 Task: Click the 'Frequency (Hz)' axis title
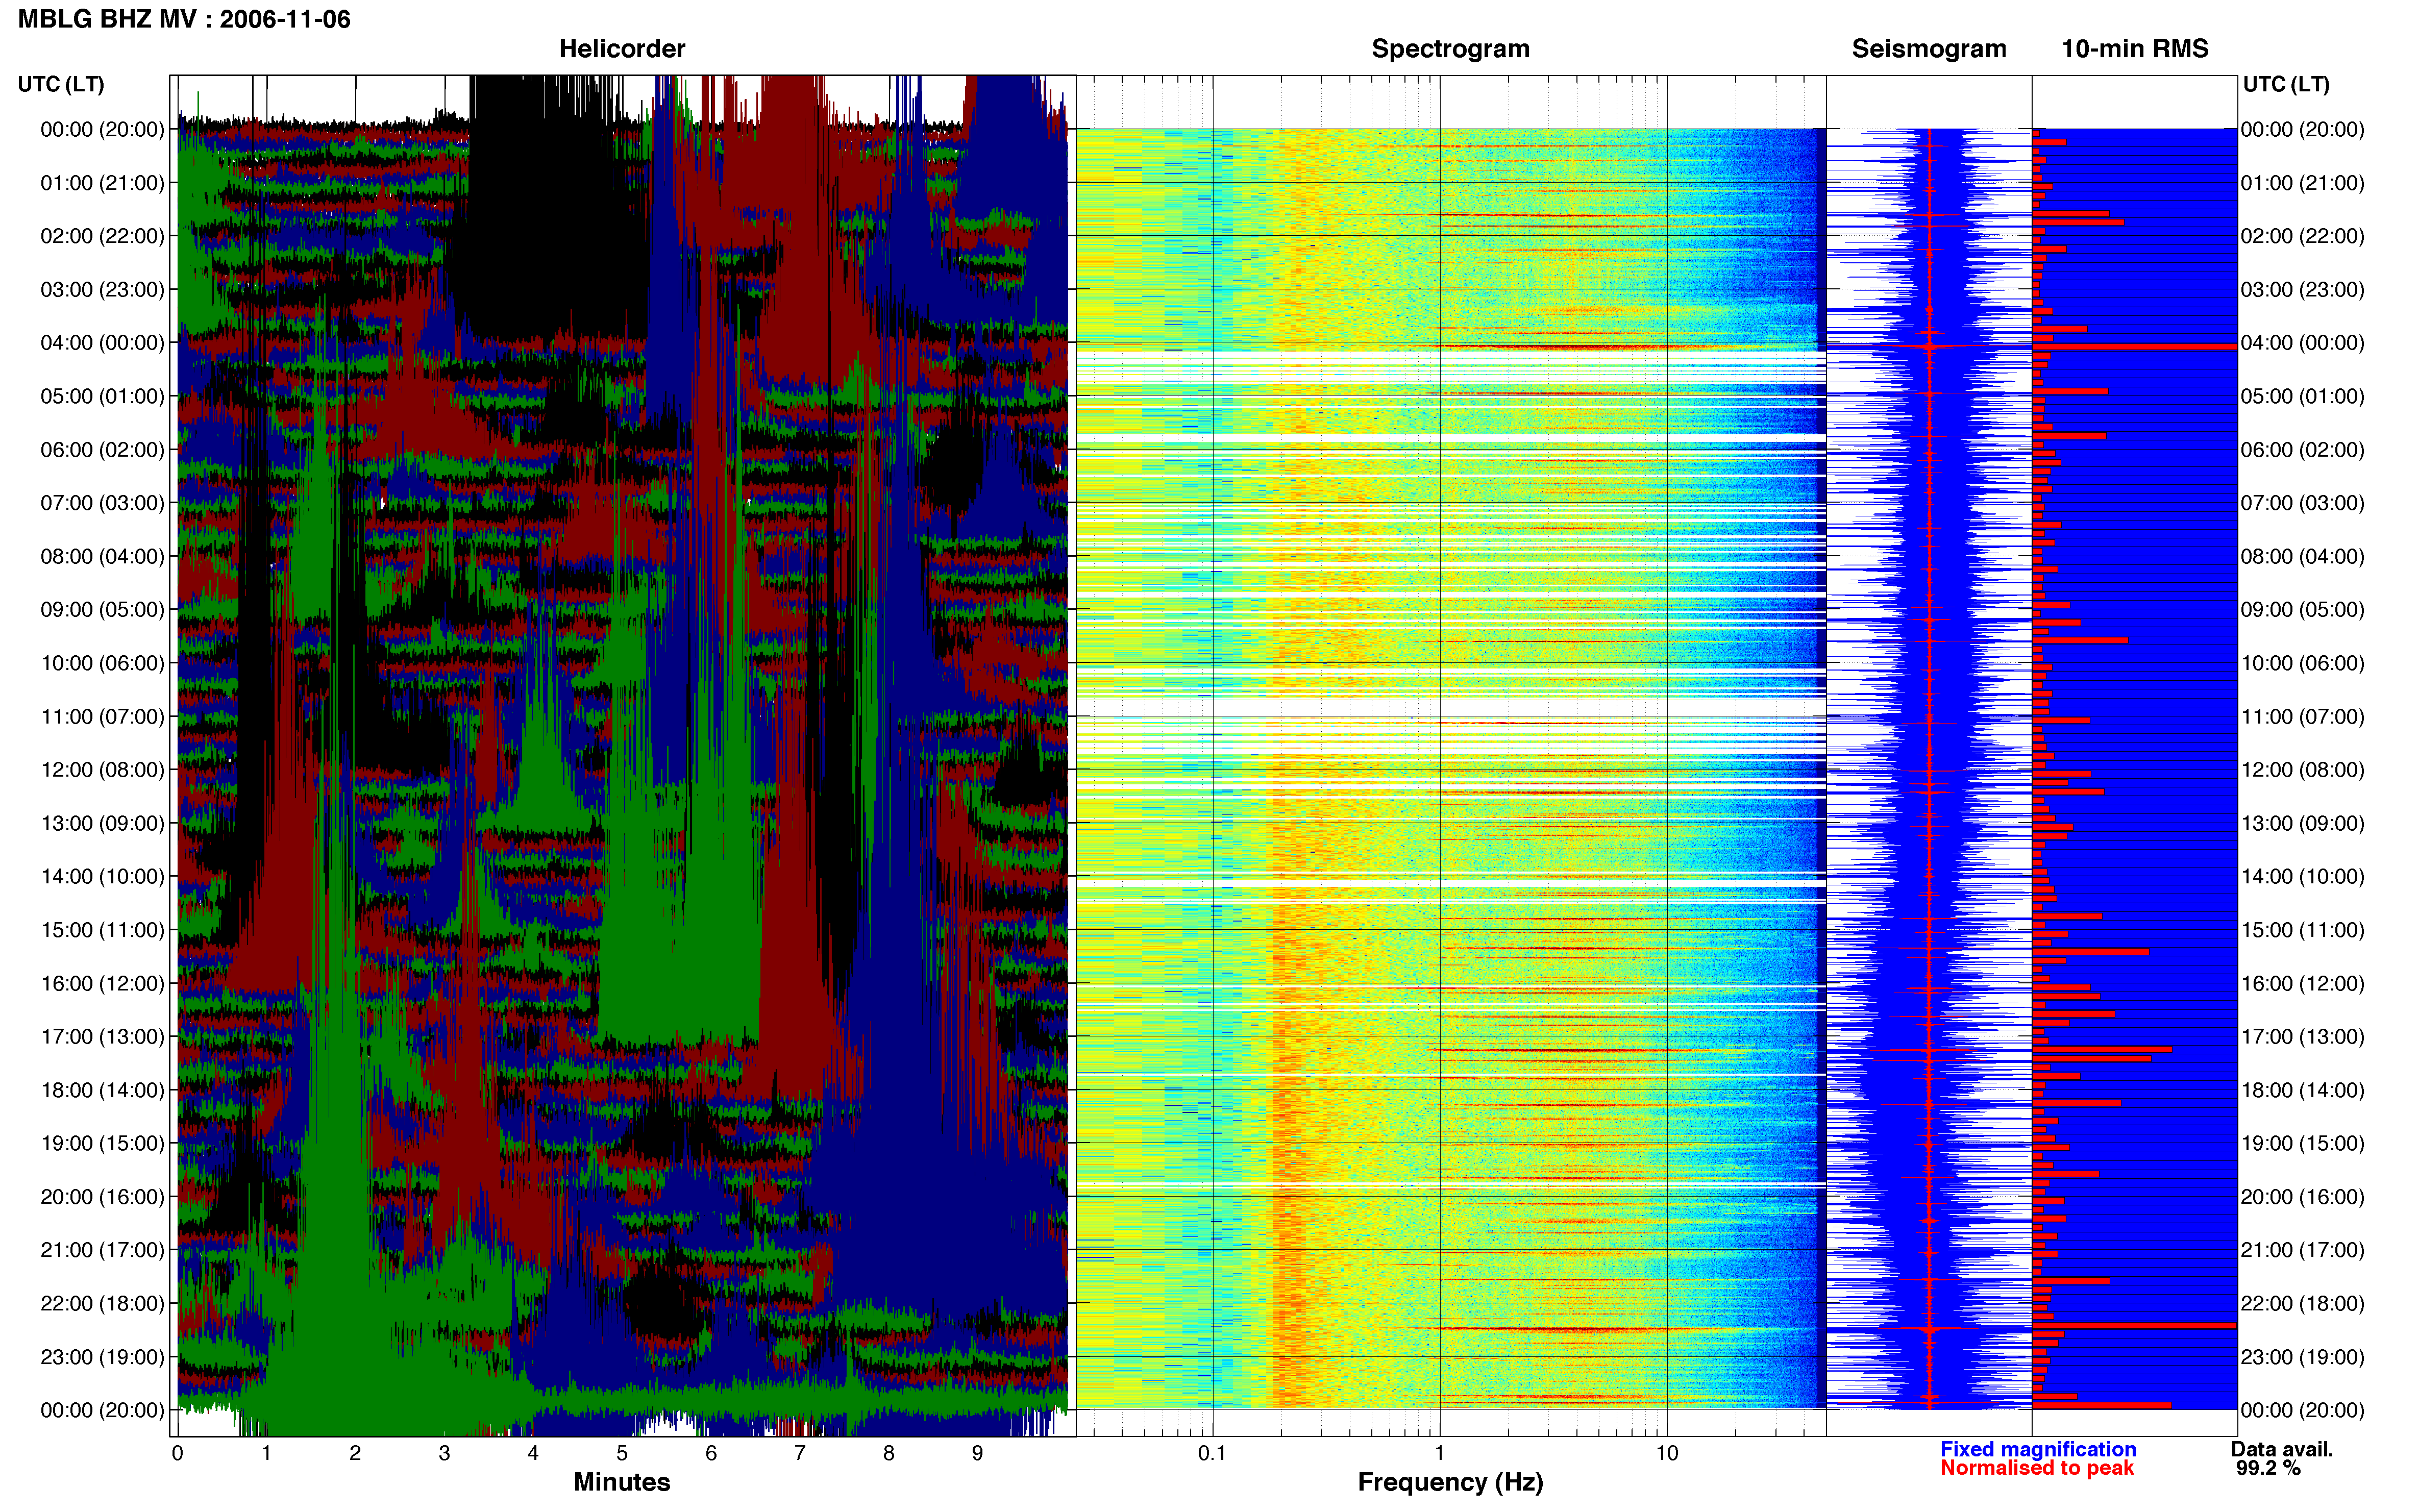pyautogui.click(x=1450, y=1482)
